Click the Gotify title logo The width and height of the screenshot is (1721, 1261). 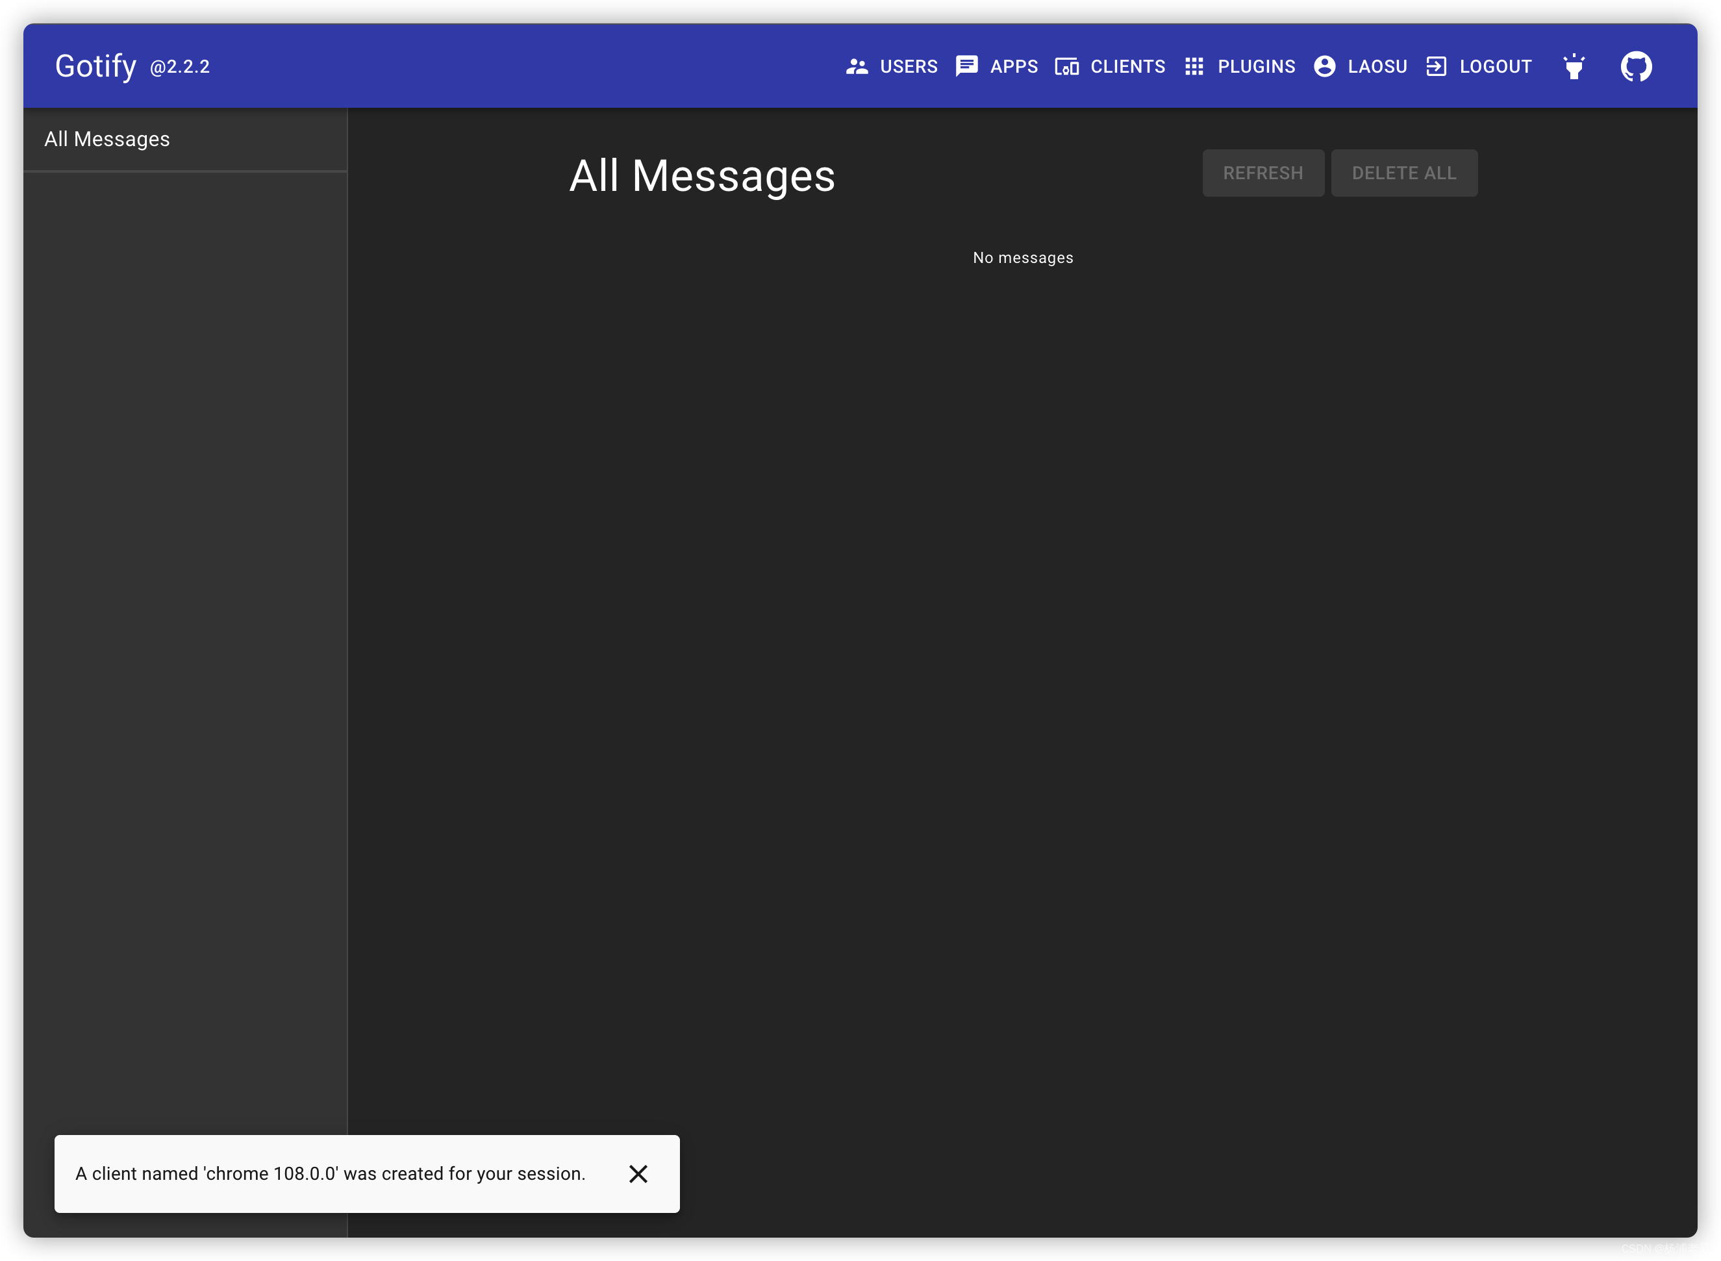(95, 66)
